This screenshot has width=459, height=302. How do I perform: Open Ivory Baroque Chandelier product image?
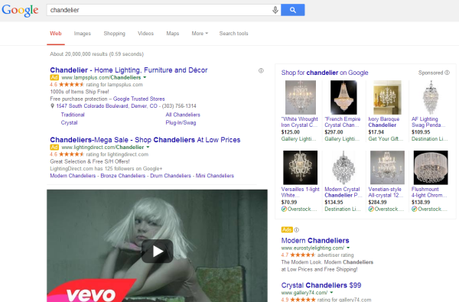tap(387, 97)
